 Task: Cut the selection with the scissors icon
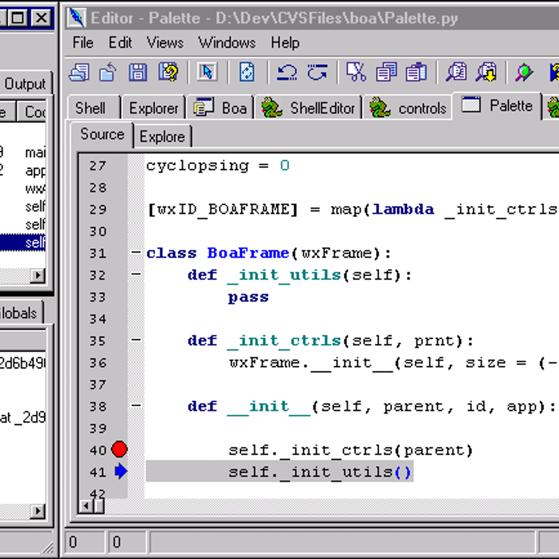(354, 72)
